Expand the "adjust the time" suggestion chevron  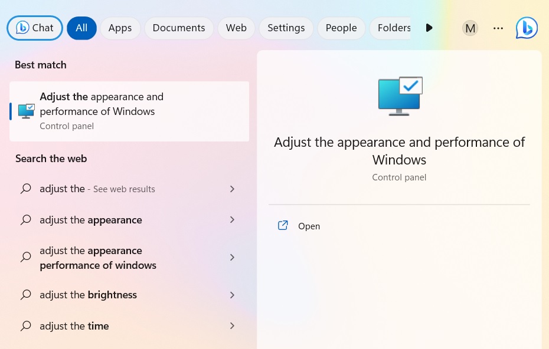[232, 325]
